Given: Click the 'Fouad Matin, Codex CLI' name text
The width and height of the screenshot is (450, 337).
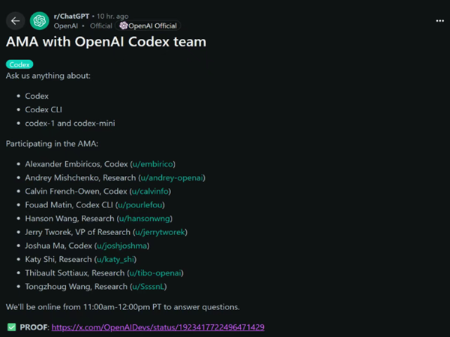Looking at the screenshot, I should point(69,205).
